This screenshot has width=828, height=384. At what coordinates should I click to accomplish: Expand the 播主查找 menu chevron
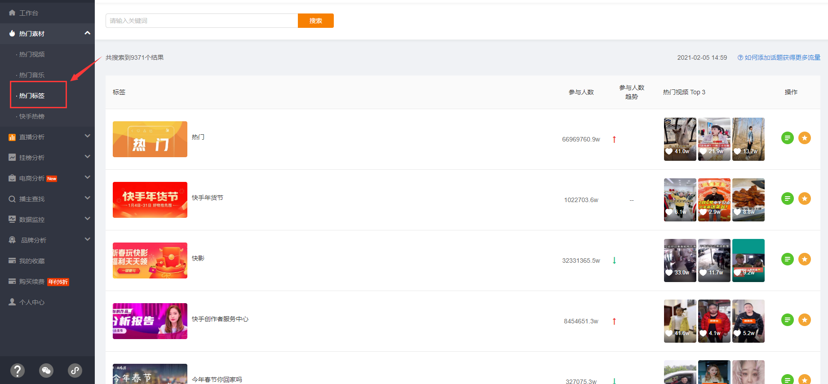87,198
